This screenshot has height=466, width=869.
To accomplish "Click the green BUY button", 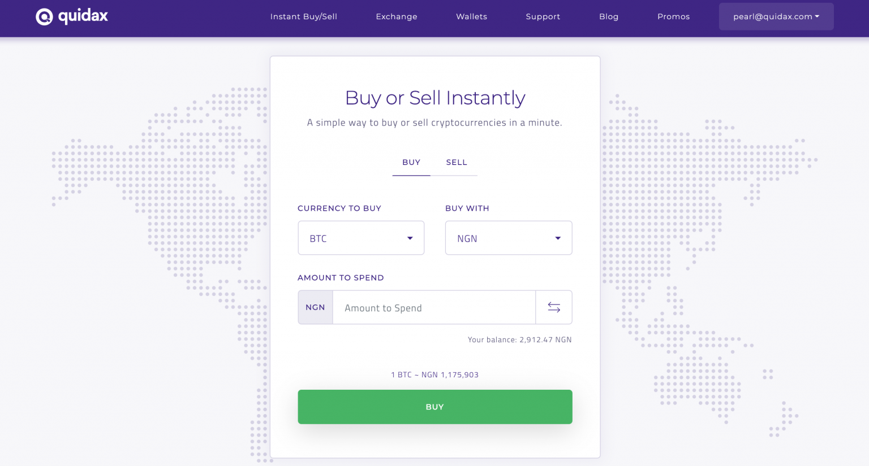I will pyautogui.click(x=435, y=407).
